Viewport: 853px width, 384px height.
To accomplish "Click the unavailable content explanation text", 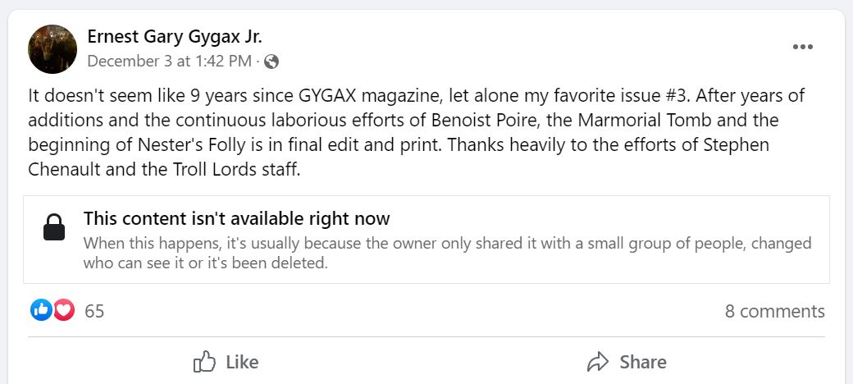I will pos(447,254).
